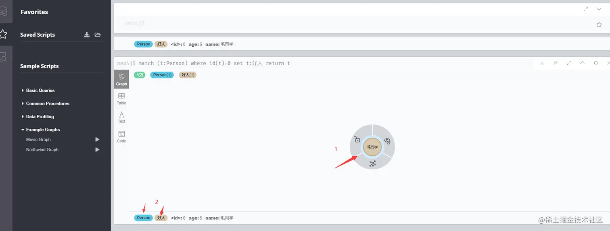Dismiss the node using the crossed eye icon
Viewport: 610px width, 231px height.
pyautogui.click(x=387, y=141)
